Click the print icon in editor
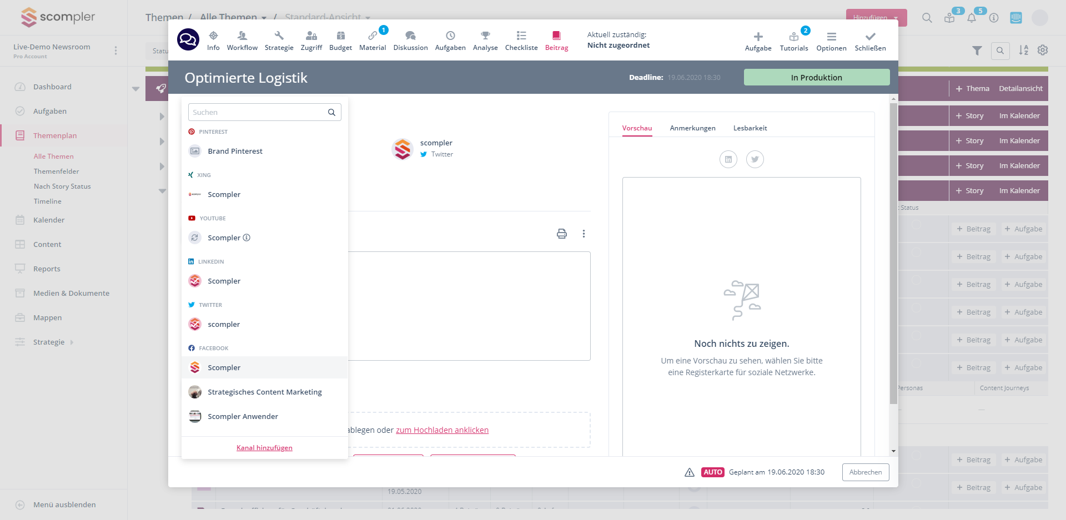Image resolution: width=1066 pixels, height=520 pixels. tap(562, 234)
